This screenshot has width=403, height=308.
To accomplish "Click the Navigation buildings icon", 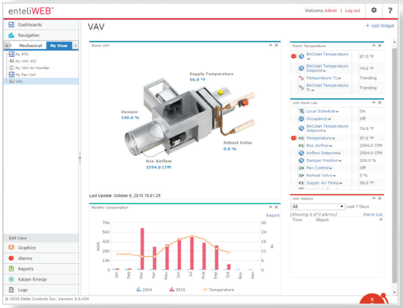I will point(12,35).
